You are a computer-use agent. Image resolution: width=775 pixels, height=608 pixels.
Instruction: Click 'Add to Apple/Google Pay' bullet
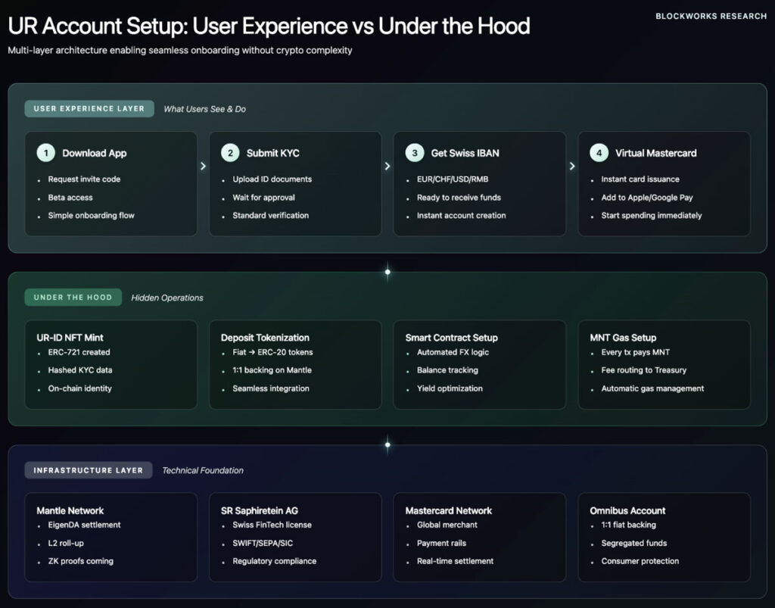pos(647,197)
